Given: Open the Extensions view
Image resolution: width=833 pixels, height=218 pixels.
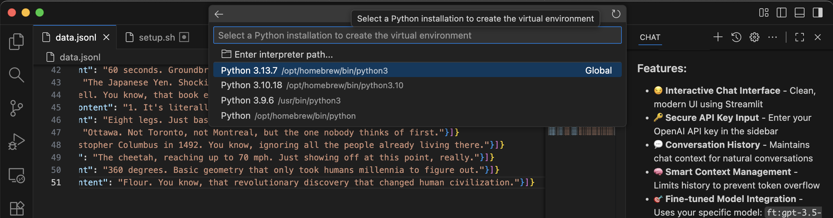Looking at the screenshot, I should [16, 208].
